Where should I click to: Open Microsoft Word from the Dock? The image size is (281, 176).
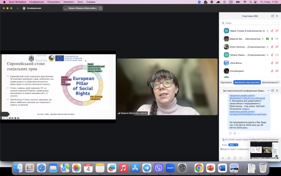(x=222, y=168)
